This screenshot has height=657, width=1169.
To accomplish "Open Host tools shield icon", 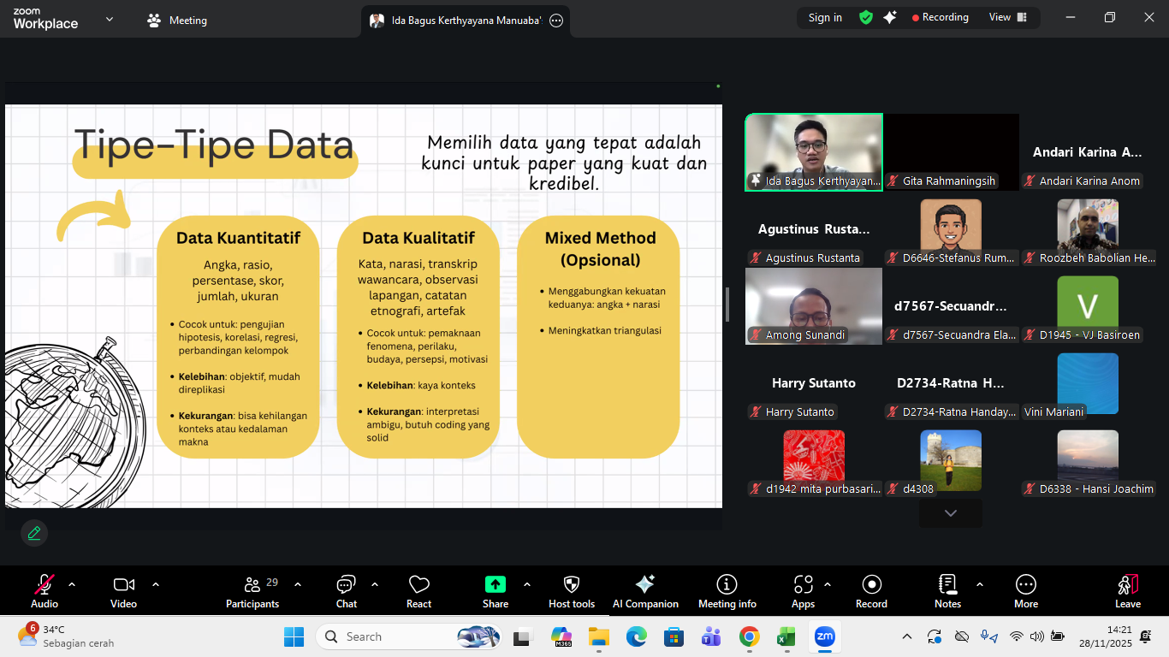I will coord(572,591).
